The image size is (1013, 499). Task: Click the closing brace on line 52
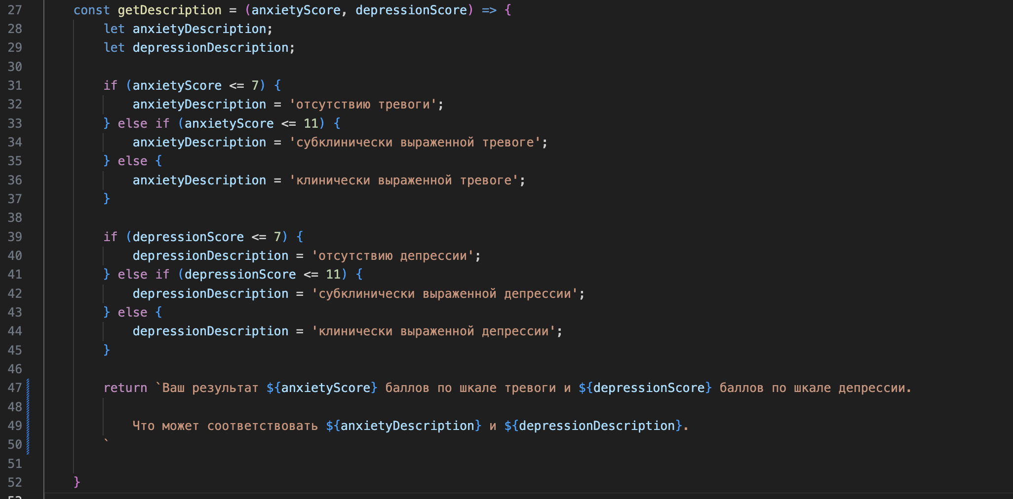coord(77,482)
